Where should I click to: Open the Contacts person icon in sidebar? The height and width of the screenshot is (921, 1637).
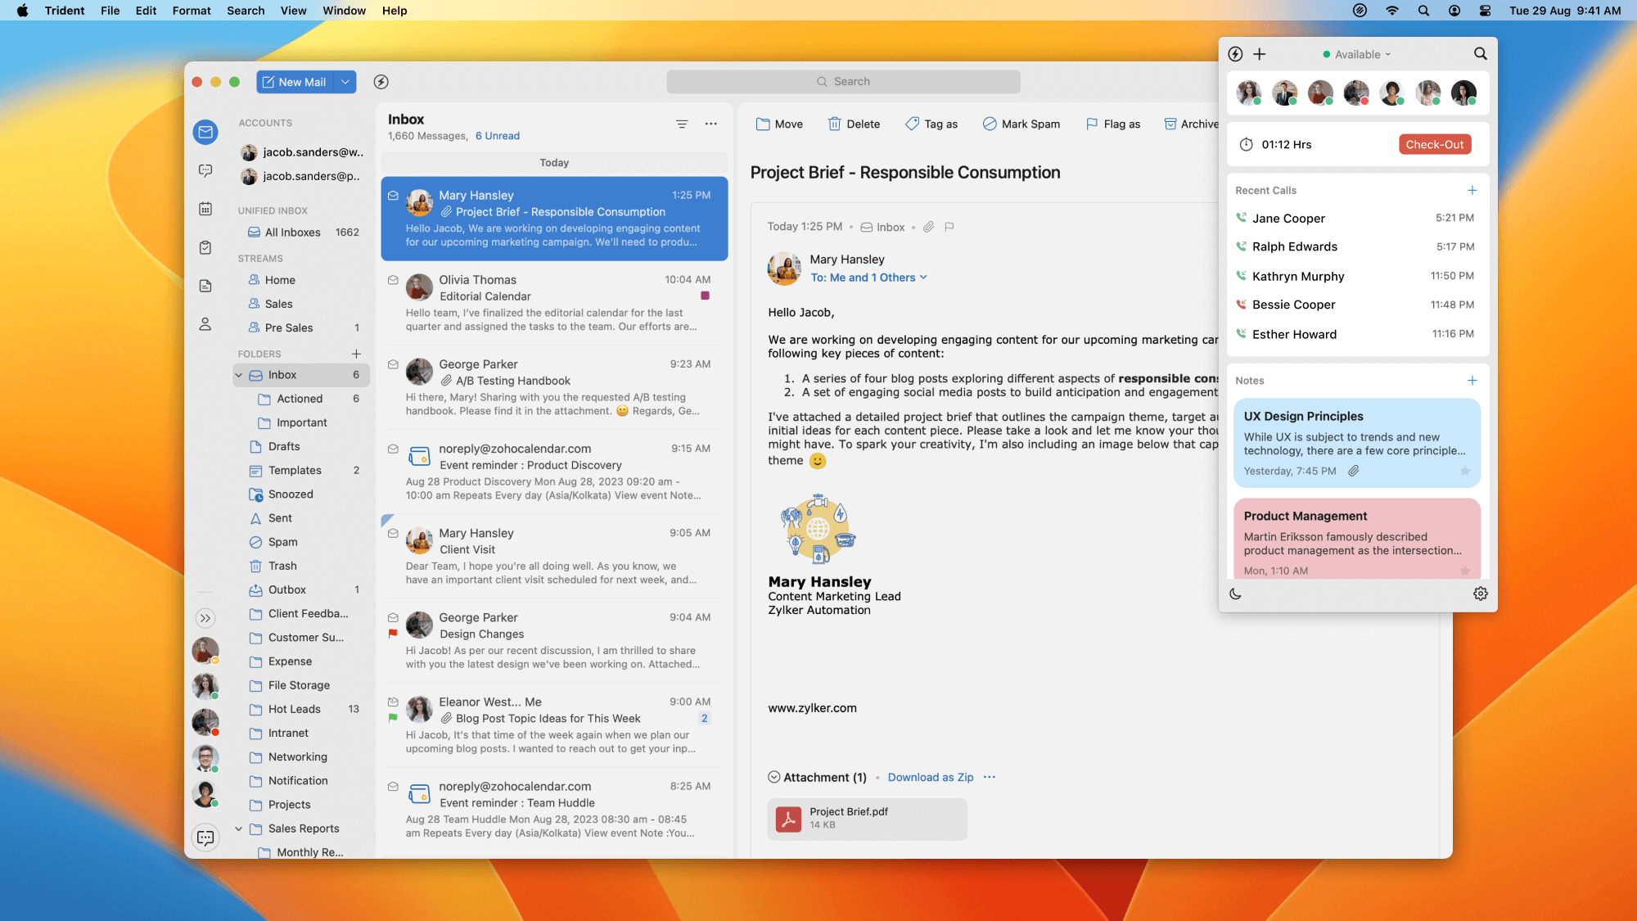tap(205, 324)
